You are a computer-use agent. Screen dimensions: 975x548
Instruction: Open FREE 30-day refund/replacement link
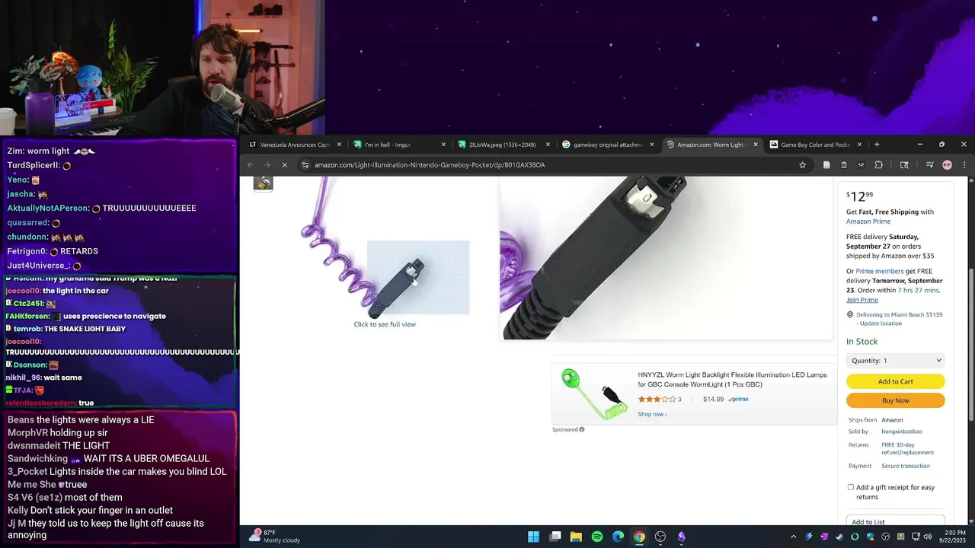pyautogui.click(x=907, y=448)
